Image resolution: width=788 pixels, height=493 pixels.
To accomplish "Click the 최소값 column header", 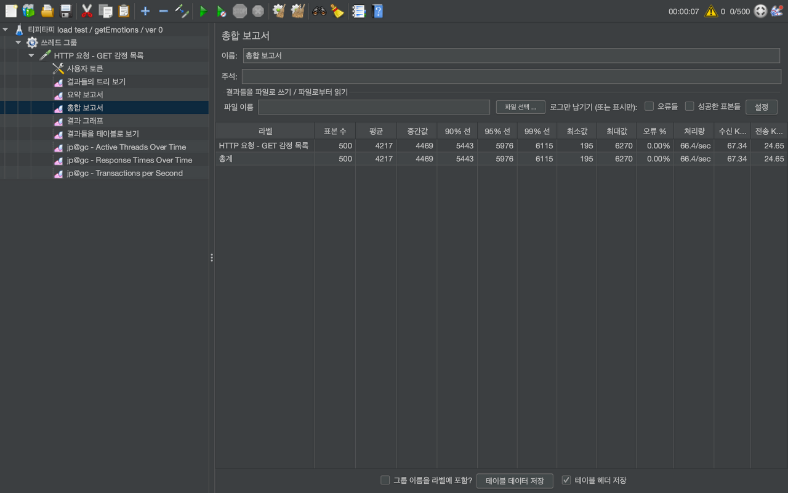I will [x=577, y=131].
